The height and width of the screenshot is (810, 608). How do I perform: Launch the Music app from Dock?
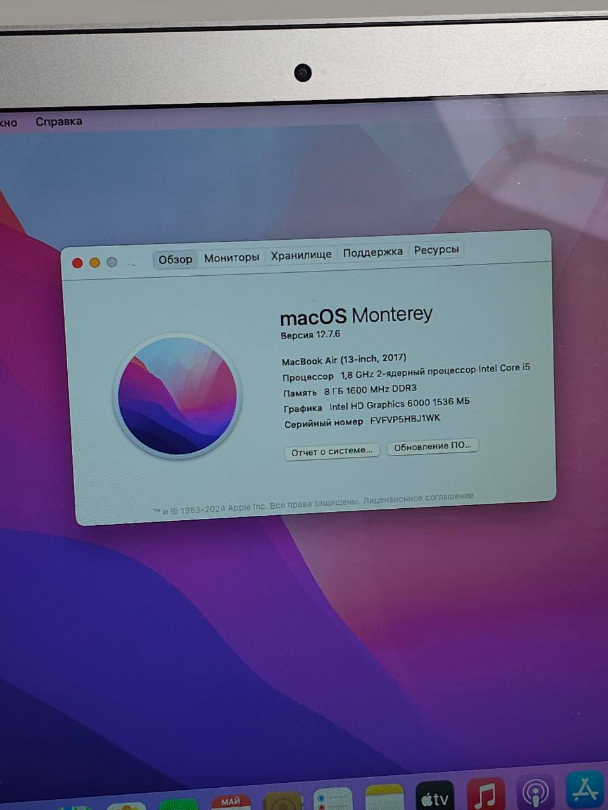[486, 794]
